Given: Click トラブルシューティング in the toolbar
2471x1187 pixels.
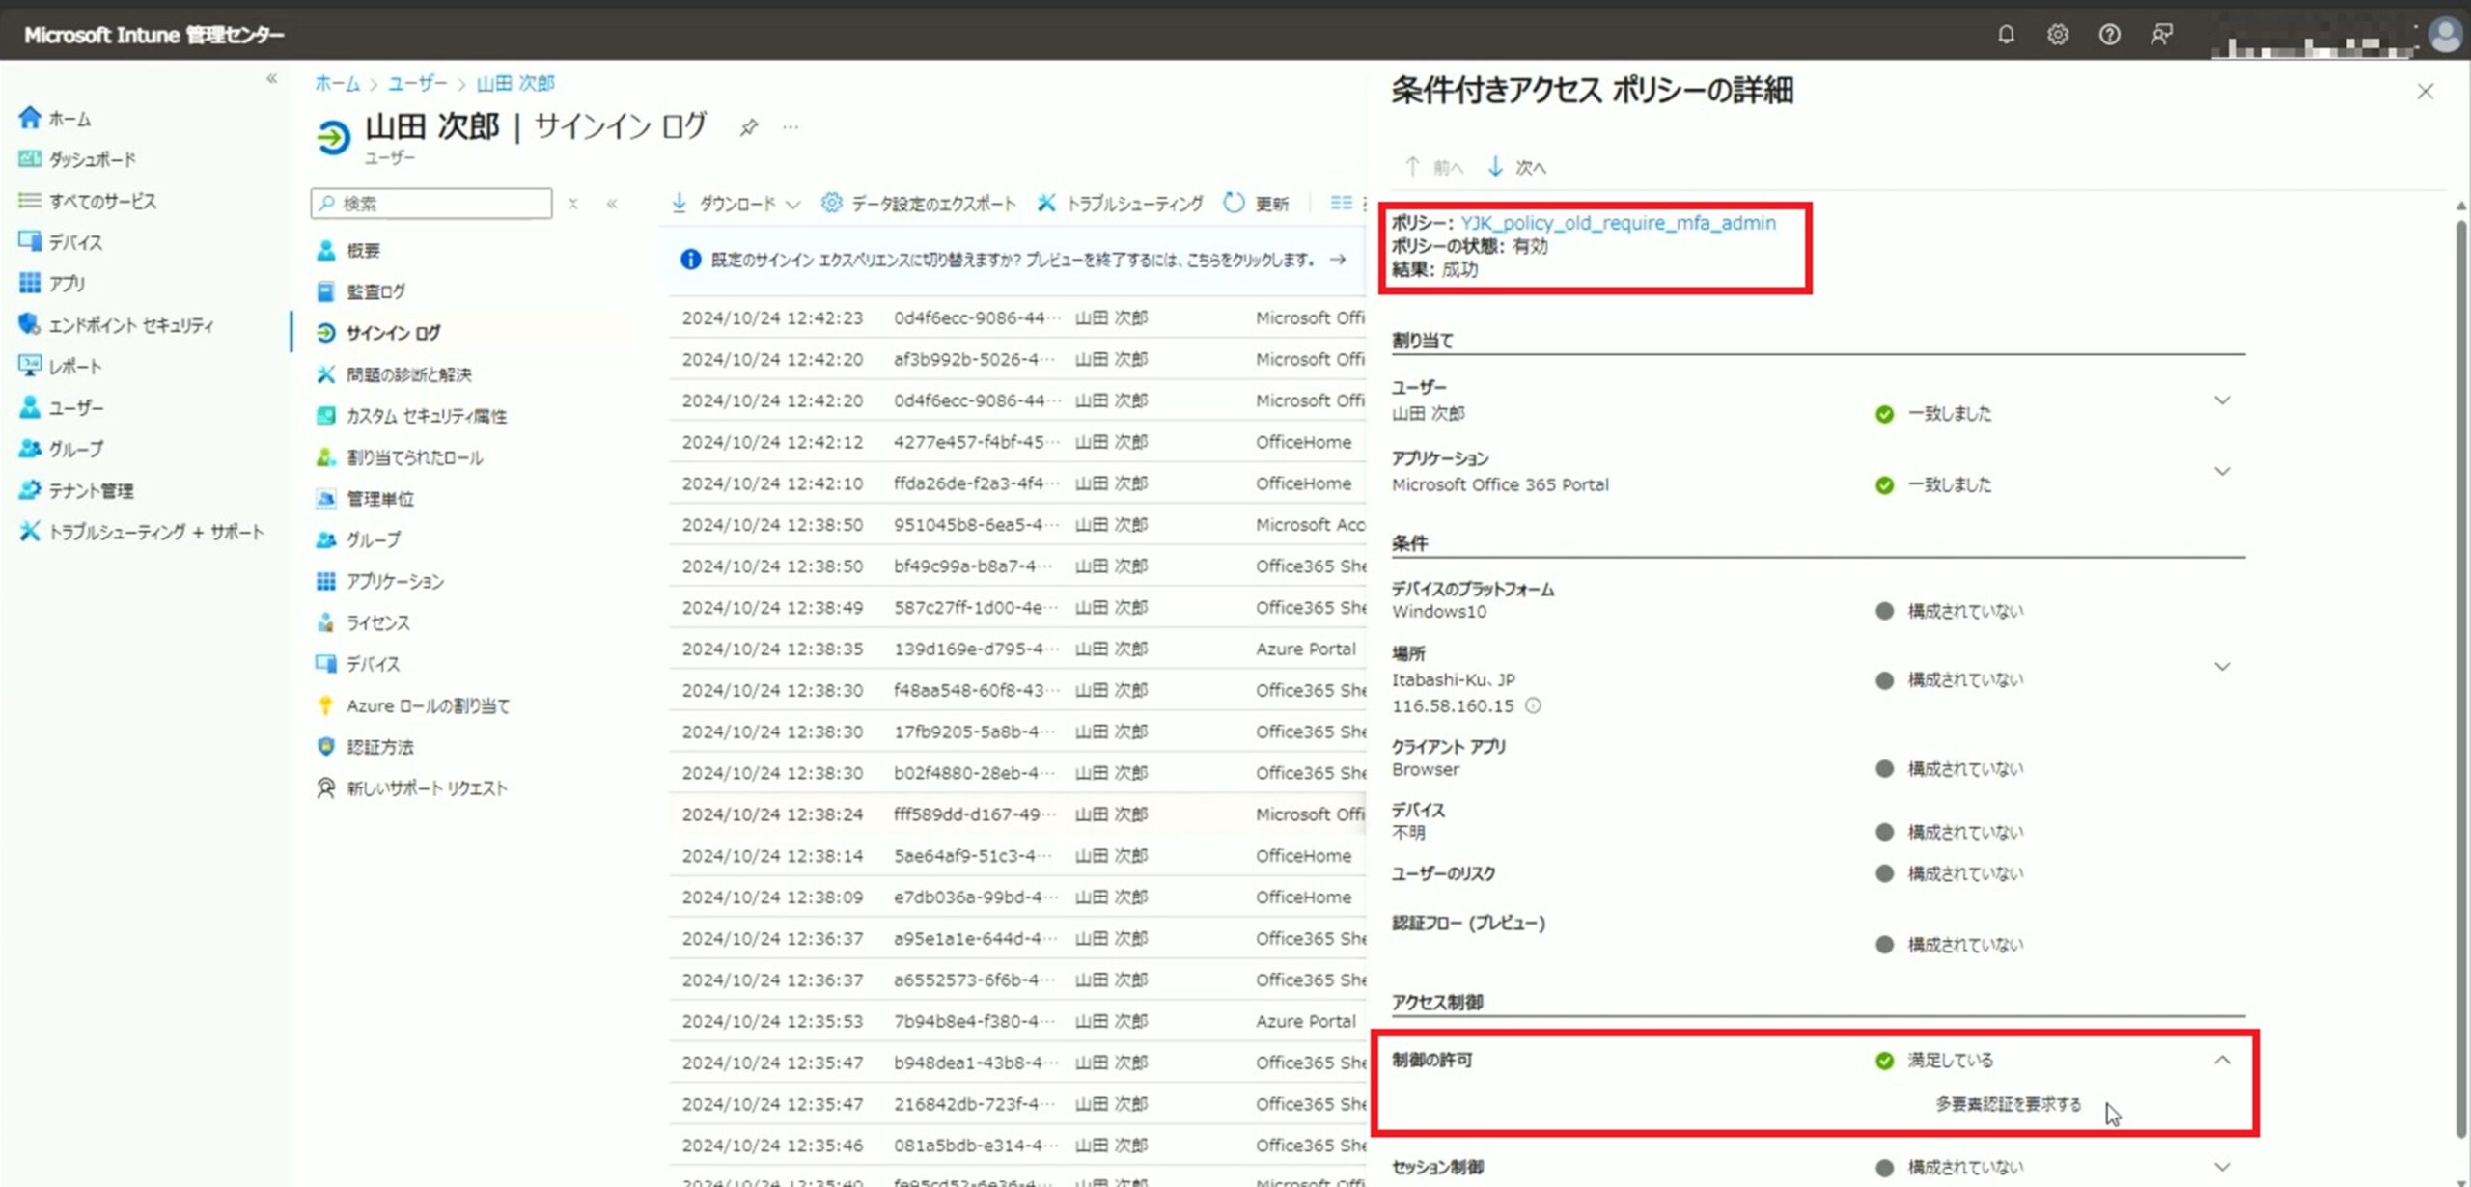Looking at the screenshot, I should coord(1120,204).
